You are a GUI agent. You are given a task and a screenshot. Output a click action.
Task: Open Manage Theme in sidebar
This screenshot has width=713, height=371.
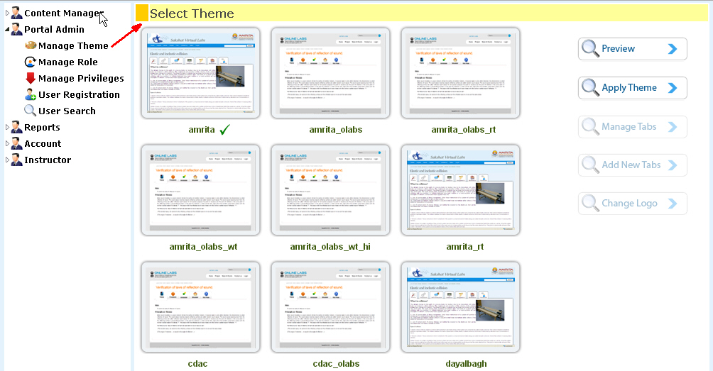[x=73, y=45]
